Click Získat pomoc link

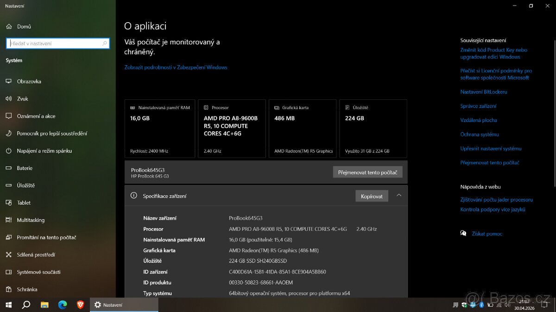click(x=487, y=234)
